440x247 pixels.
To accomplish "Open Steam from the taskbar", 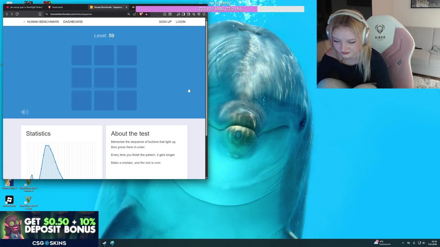I will (x=104, y=243).
